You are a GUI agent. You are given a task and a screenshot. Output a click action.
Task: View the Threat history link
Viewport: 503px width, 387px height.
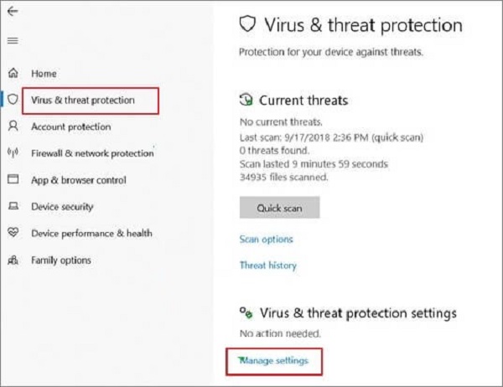(x=267, y=266)
